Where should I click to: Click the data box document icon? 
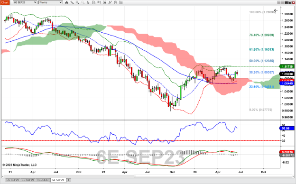tap(93, 2)
